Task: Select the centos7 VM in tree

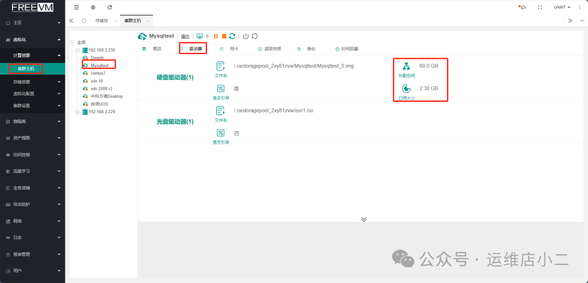Action: pos(98,73)
